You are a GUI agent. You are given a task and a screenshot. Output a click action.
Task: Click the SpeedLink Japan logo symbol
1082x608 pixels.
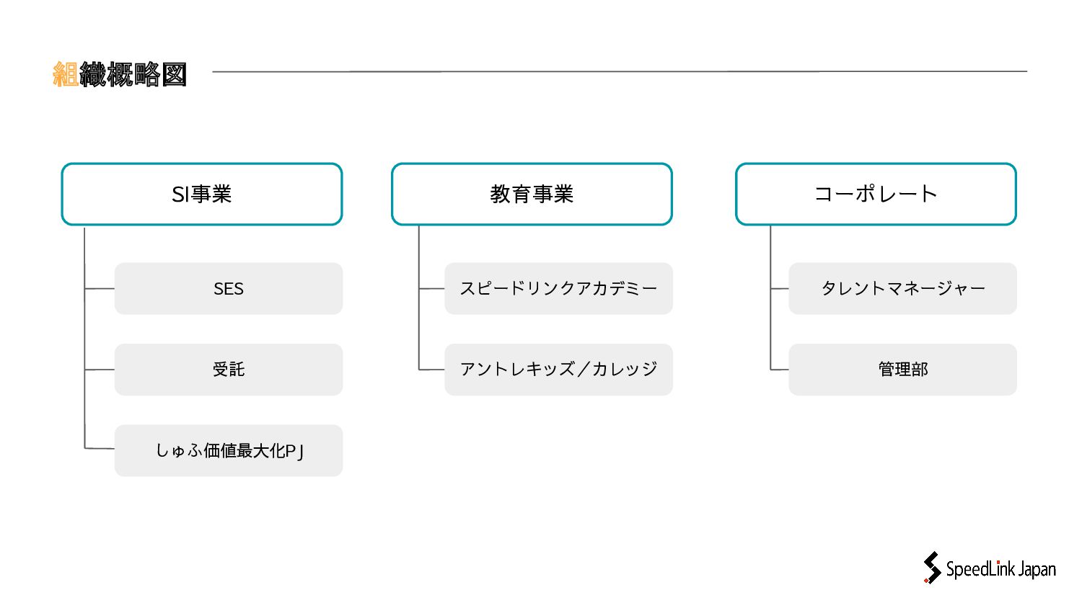coord(932,568)
